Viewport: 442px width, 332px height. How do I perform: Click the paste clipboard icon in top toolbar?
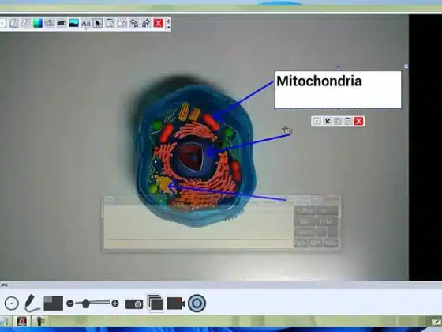[110, 23]
